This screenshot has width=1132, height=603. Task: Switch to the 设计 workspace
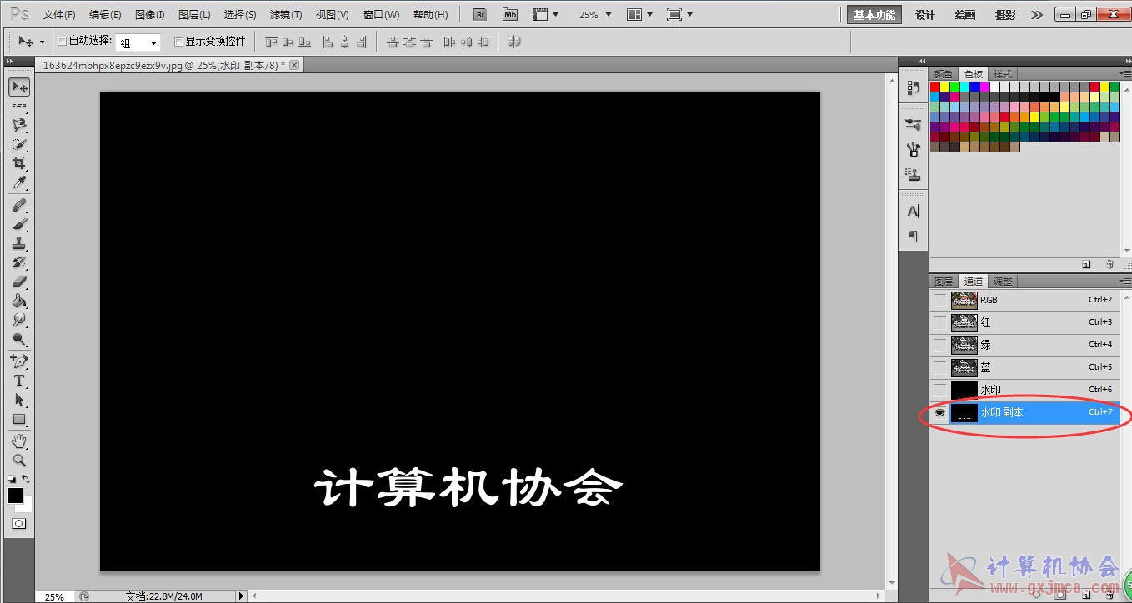click(x=925, y=15)
